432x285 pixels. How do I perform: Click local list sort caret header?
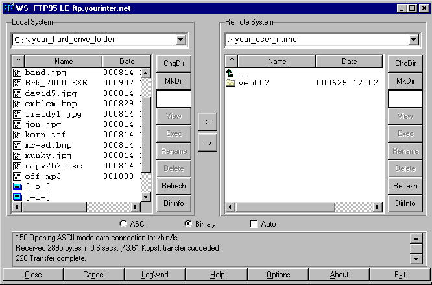point(18,61)
